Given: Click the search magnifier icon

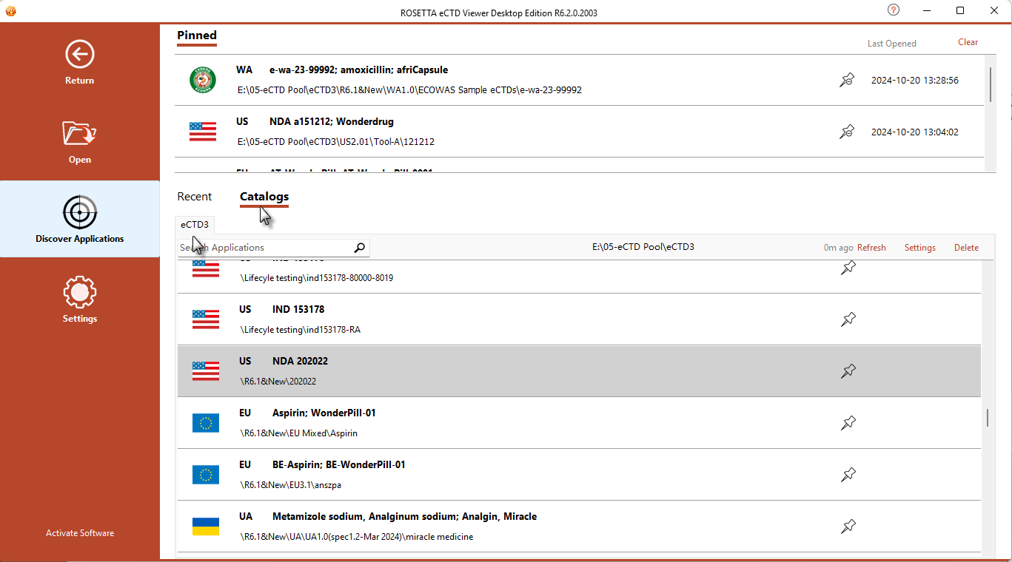Looking at the screenshot, I should tap(359, 248).
